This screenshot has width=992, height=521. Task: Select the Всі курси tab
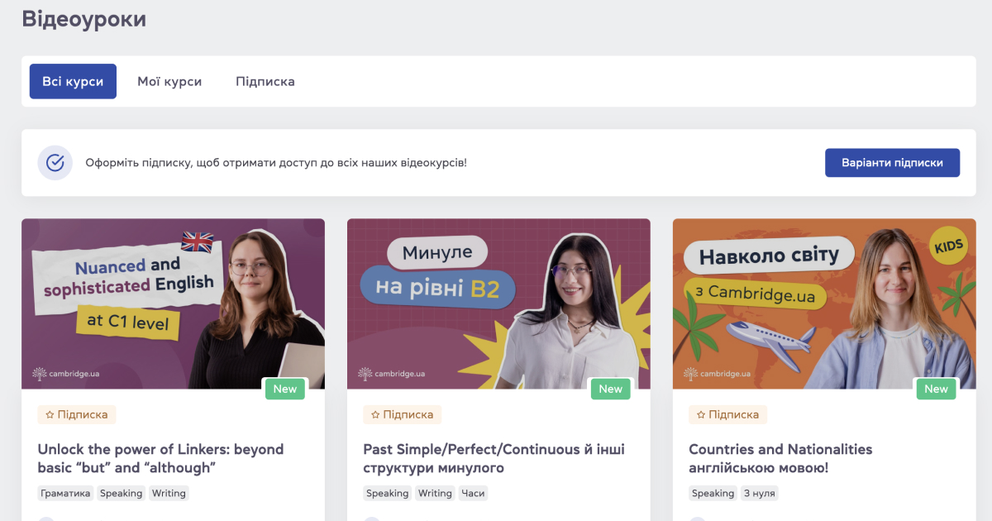tap(73, 81)
